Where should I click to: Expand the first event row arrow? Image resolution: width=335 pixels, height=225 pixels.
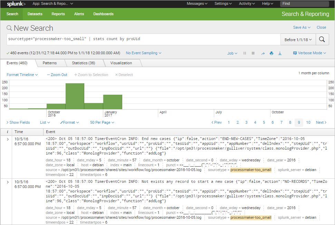point(8,139)
